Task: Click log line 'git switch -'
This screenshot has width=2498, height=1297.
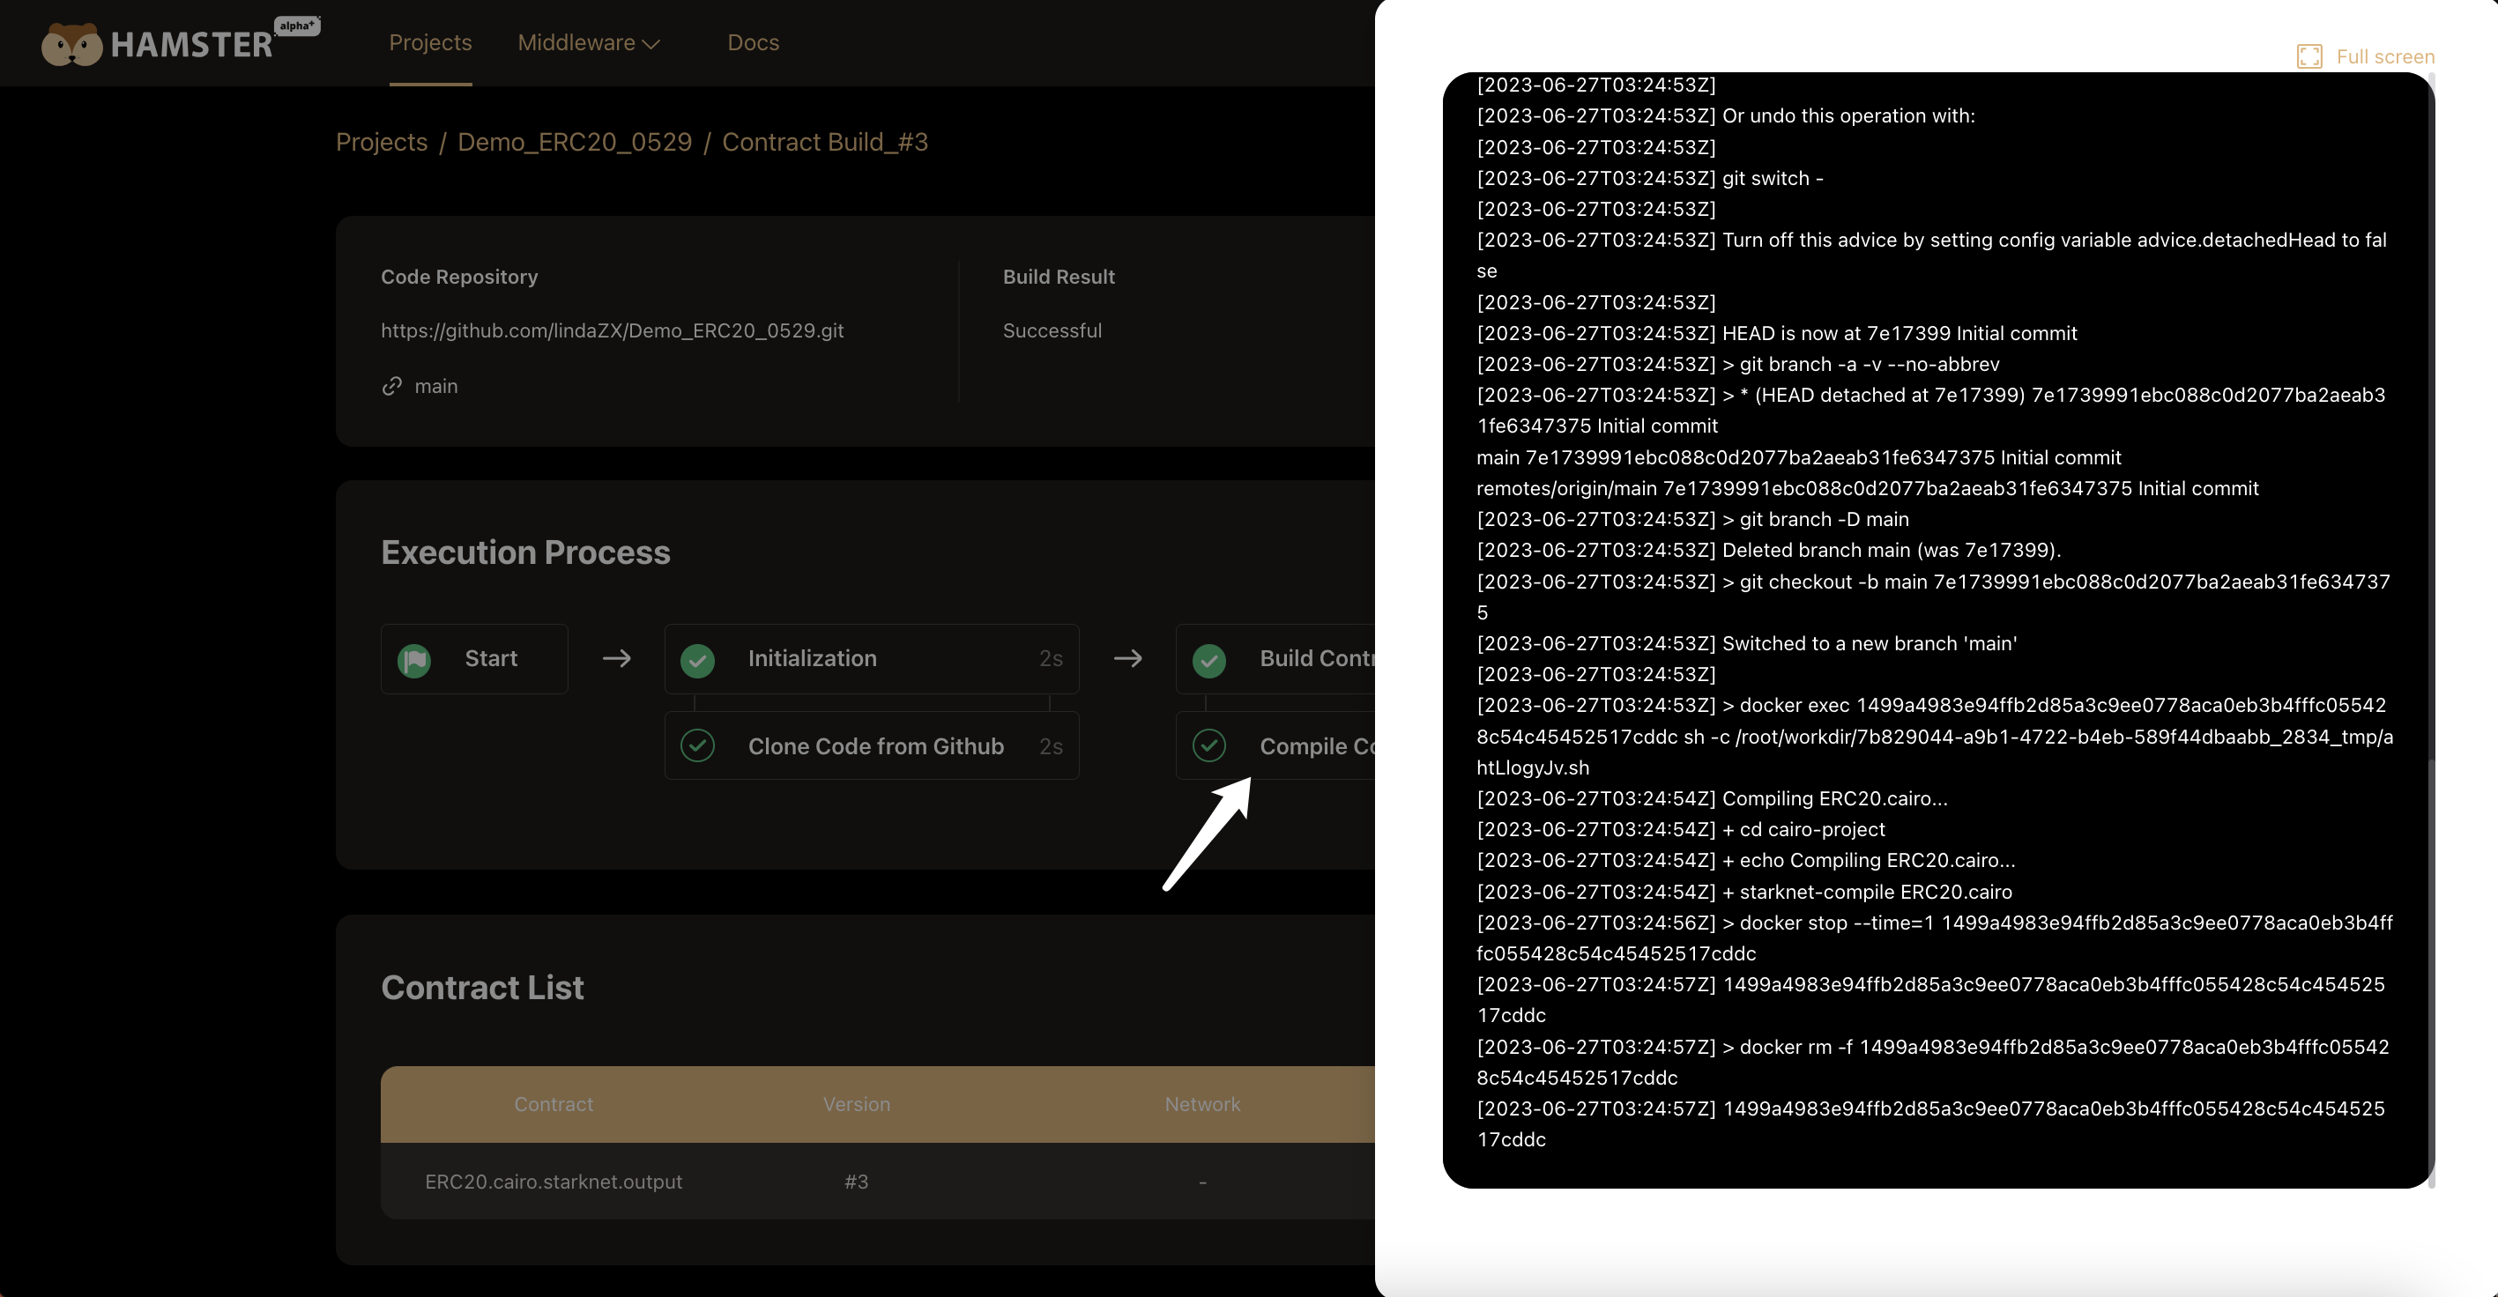Action: 1649,178
